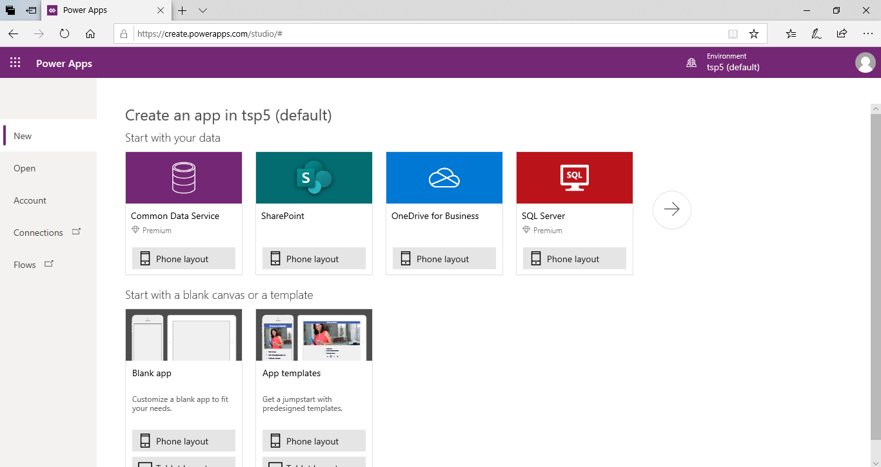Add page to favorites with star icon
881x467 pixels.
coord(753,33)
